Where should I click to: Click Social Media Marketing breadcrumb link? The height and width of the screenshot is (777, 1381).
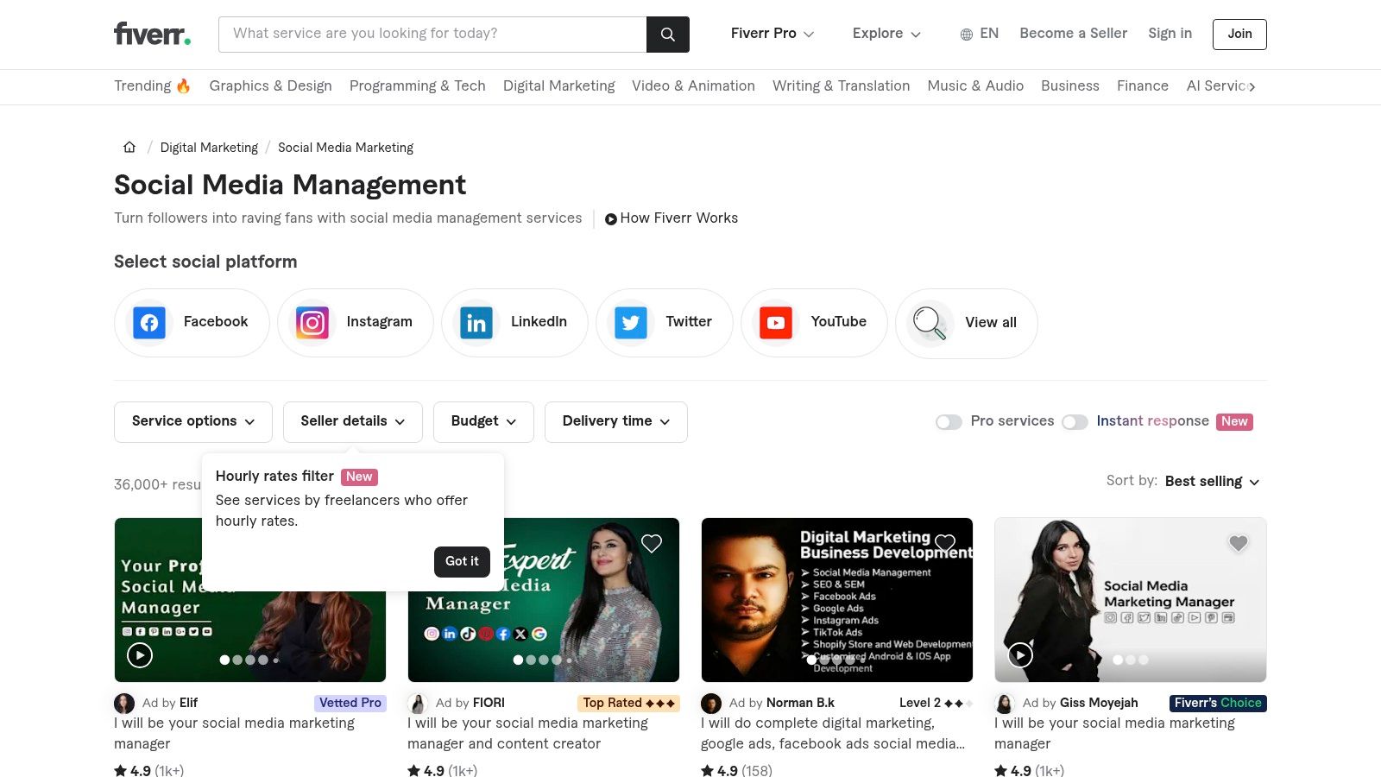[345, 148]
